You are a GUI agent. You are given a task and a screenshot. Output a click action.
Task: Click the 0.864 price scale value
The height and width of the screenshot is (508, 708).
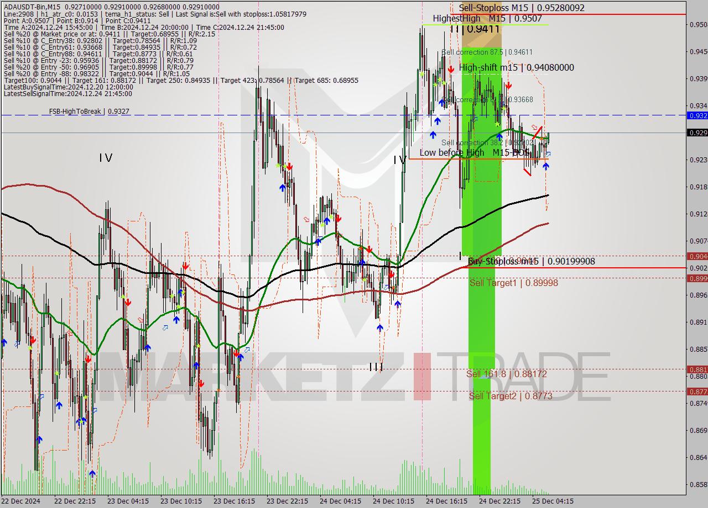click(x=698, y=457)
